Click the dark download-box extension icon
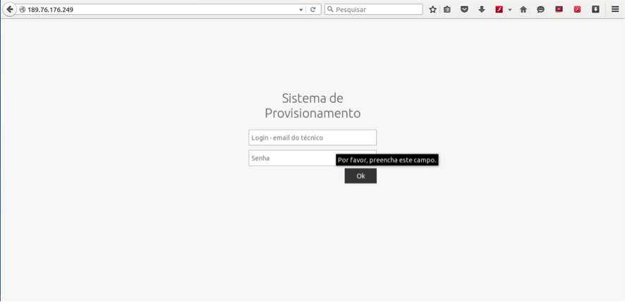The width and height of the screenshot is (625, 302). click(595, 9)
